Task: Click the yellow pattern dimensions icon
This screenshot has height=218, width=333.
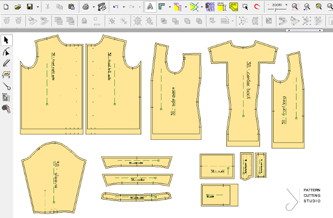Action: pos(234,7)
